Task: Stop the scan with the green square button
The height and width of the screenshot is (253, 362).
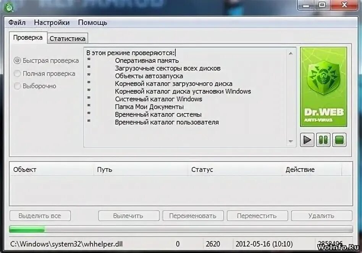Action: pos(339,140)
